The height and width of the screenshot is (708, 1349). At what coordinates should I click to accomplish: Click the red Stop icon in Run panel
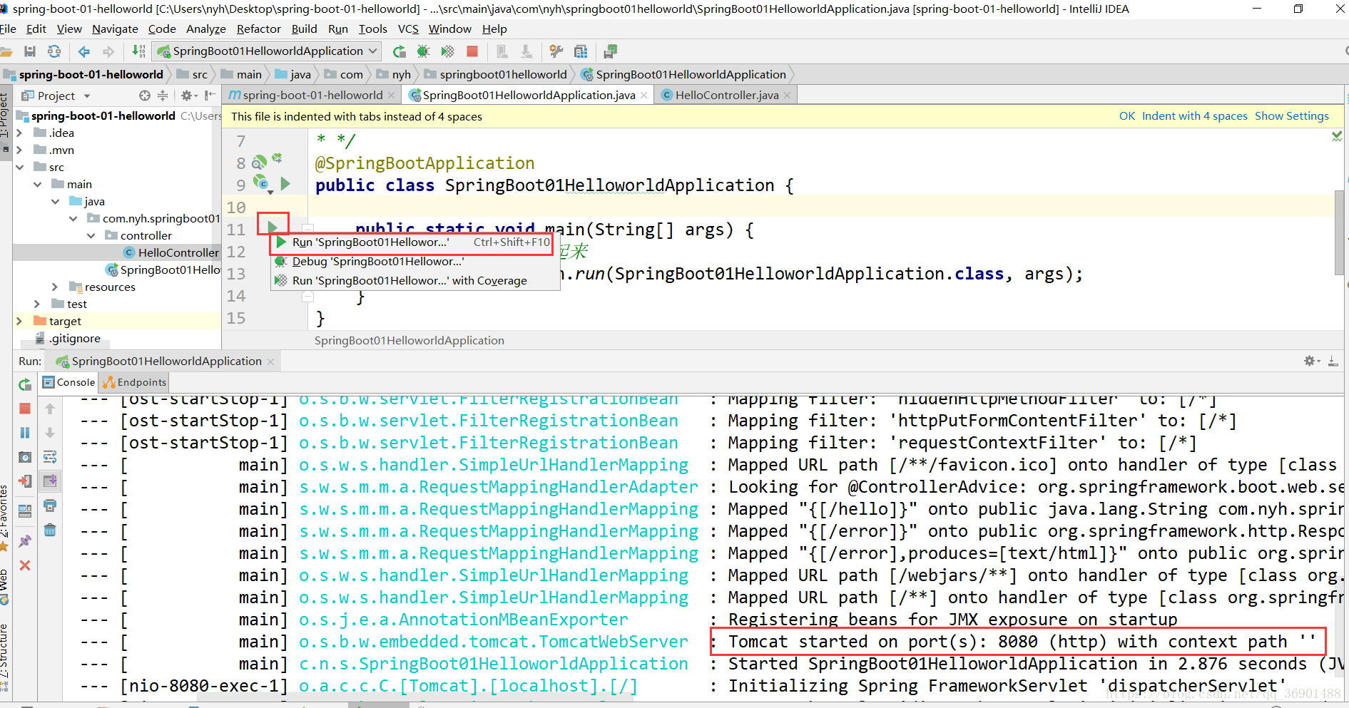25,409
